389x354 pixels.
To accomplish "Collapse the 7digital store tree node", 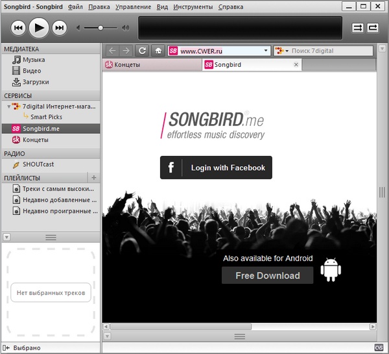I will [8, 106].
